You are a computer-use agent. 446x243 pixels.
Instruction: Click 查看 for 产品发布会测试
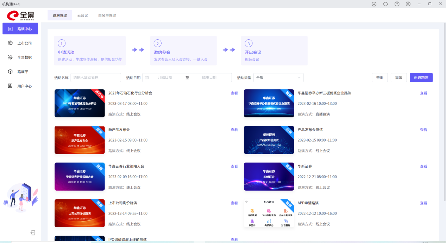pos(423,130)
